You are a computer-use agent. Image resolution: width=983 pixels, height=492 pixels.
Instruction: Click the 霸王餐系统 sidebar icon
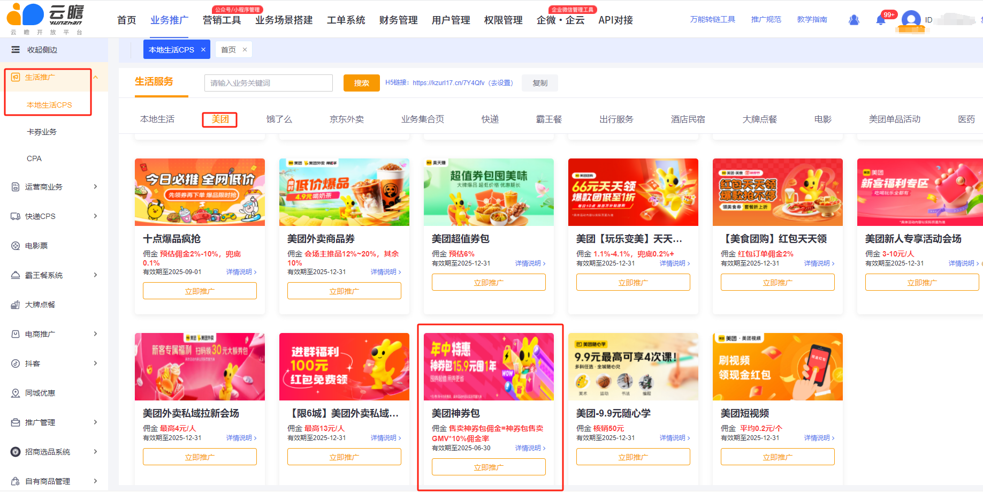tap(16, 275)
